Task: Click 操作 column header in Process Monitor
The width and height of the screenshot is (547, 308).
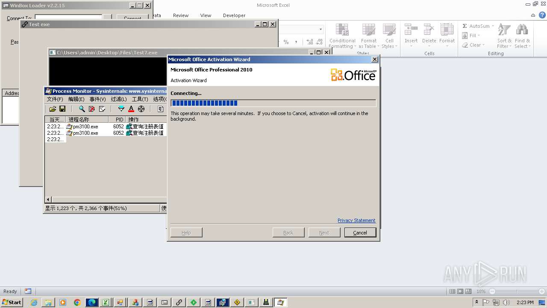Action: point(146,119)
